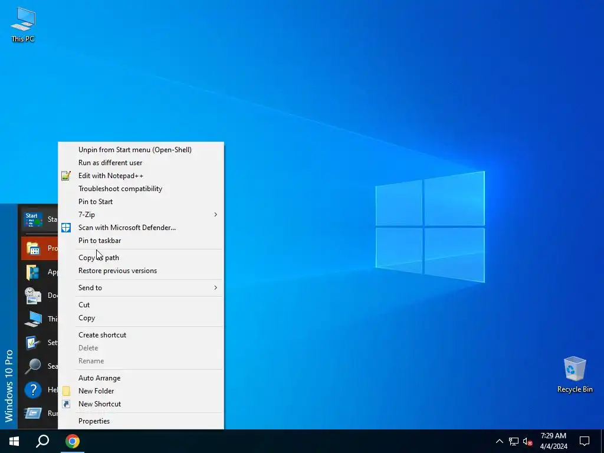Open the Settings icon in start menu
This screenshot has width=604, height=453.
point(33,343)
